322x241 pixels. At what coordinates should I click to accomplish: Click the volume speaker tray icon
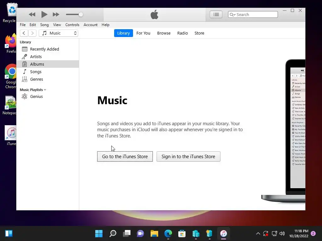282,233
